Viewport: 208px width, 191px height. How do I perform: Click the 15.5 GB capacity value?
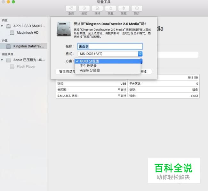click(193, 78)
